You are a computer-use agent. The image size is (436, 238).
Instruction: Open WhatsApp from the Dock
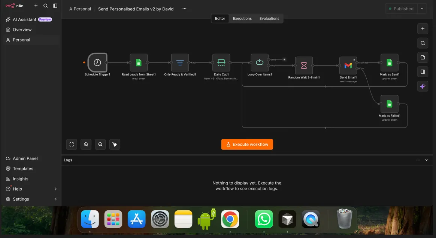click(x=264, y=219)
